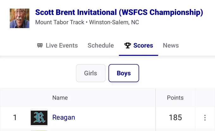Switch to the Schedule tab

(101, 45)
